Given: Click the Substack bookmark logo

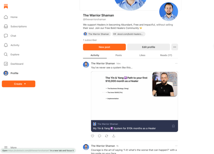Looking at the screenshot, I should 6,6.
